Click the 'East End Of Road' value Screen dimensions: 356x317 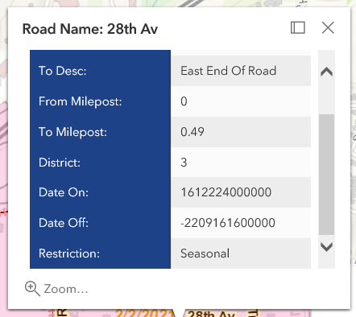[x=229, y=71]
